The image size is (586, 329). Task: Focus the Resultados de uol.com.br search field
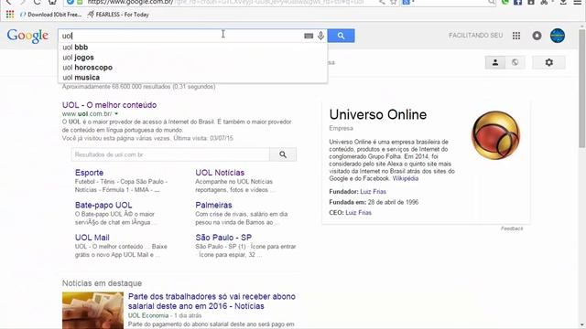pyautogui.click(x=170, y=154)
